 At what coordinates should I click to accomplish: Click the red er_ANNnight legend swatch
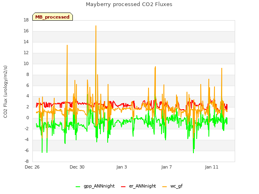coord(123,187)
